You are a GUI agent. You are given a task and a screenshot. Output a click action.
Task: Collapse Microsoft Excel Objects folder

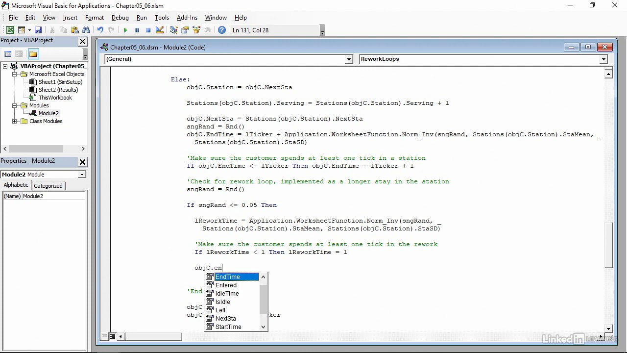(15, 74)
